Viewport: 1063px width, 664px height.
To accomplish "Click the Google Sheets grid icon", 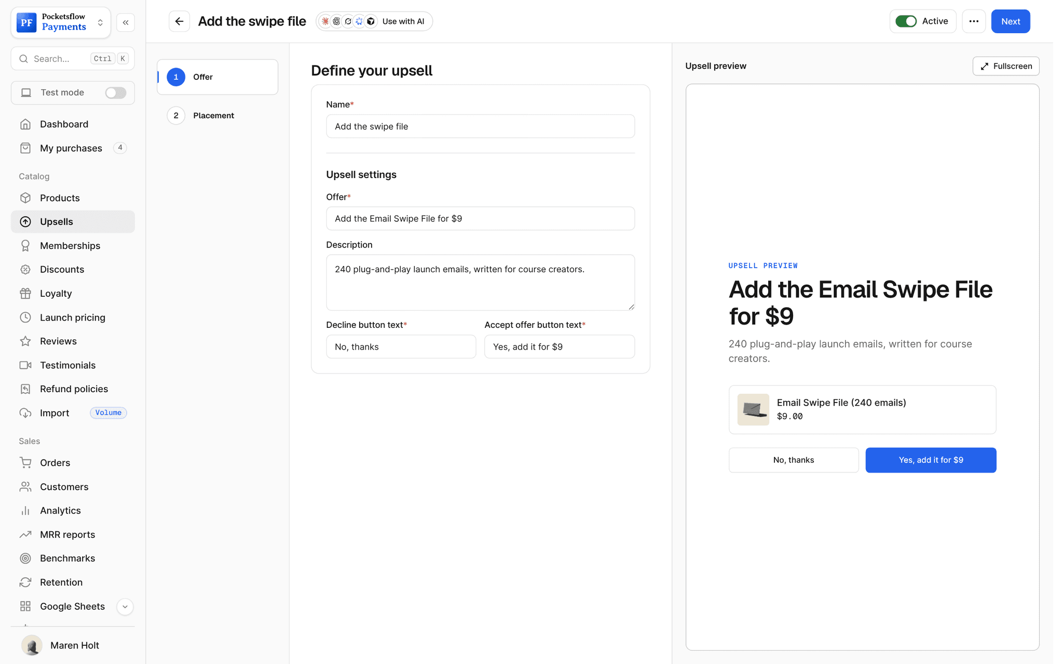I will (x=25, y=606).
